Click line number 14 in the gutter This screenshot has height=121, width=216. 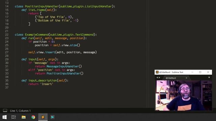coord(7,6)
